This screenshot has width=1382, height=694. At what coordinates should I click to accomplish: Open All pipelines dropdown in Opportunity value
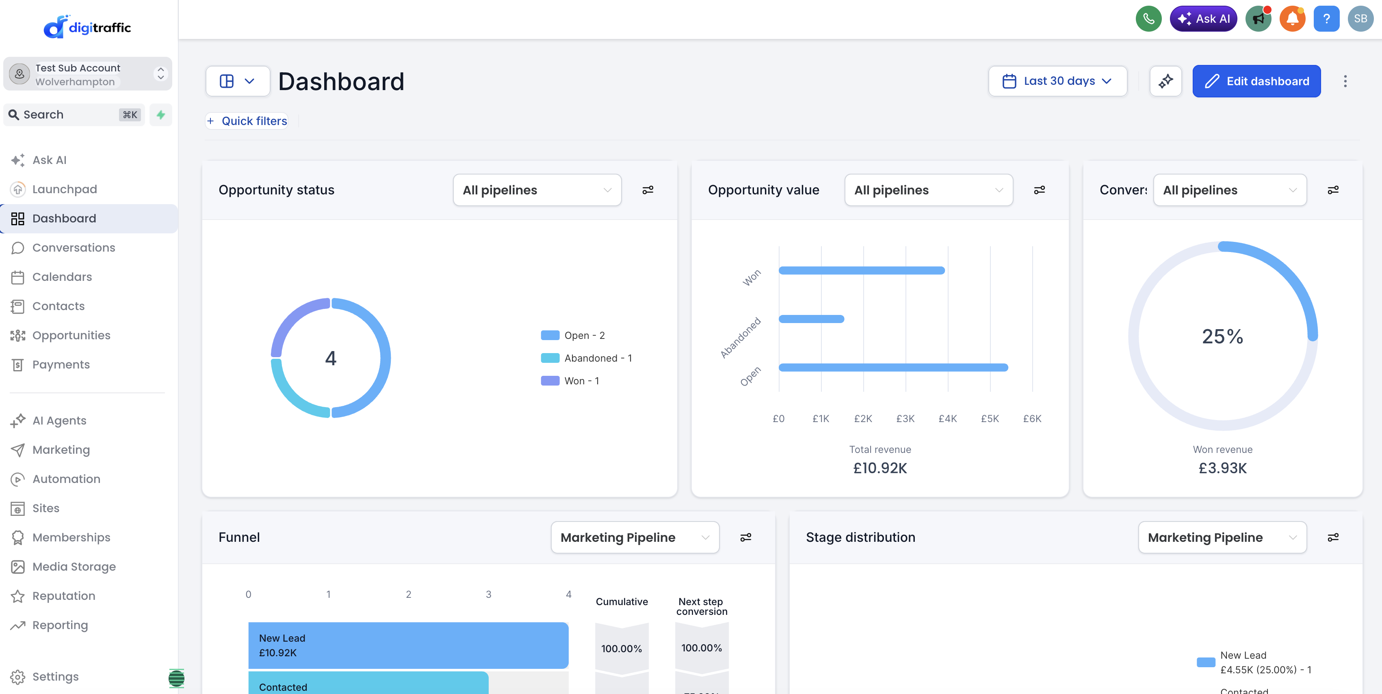[x=929, y=190]
